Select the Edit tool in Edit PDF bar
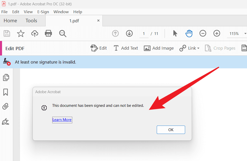Image resolution: width=247 pixels, height=161 pixels. 99,48
